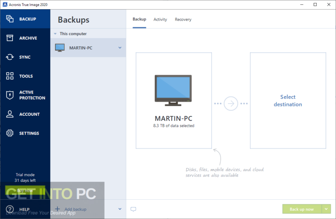Select the SYNC sidebar label
The width and height of the screenshot is (336, 219).
coord(25,57)
